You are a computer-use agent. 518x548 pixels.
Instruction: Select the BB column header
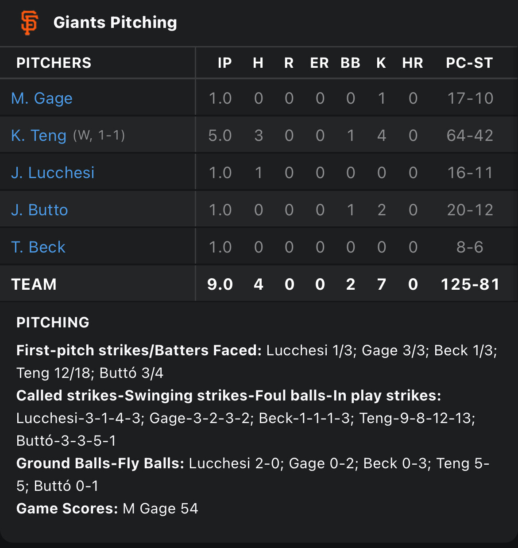click(350, 63)
